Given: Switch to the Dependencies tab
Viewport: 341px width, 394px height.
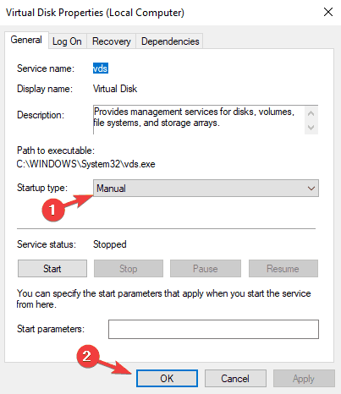Looking at the screenshot, I should pos(170,41).
